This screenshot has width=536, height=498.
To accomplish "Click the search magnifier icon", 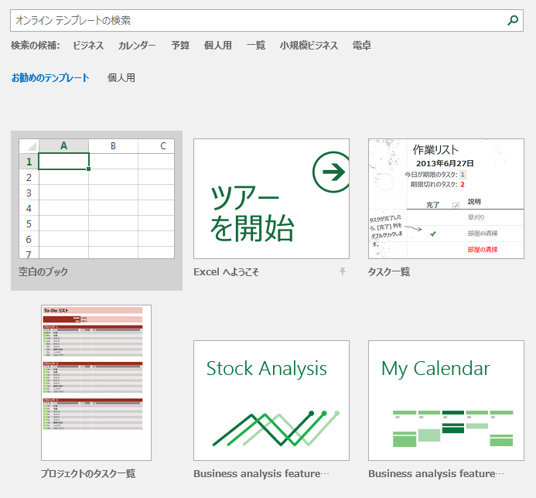I will (x=513, y=21).
